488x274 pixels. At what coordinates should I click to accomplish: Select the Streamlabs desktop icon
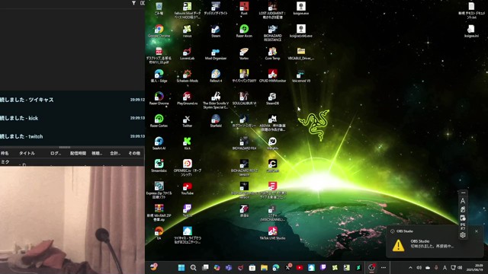[159, 166]
